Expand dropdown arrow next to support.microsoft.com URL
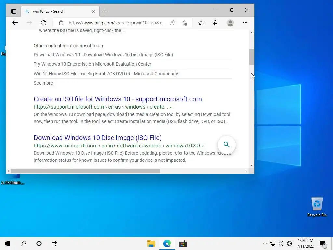 point(171,107)
